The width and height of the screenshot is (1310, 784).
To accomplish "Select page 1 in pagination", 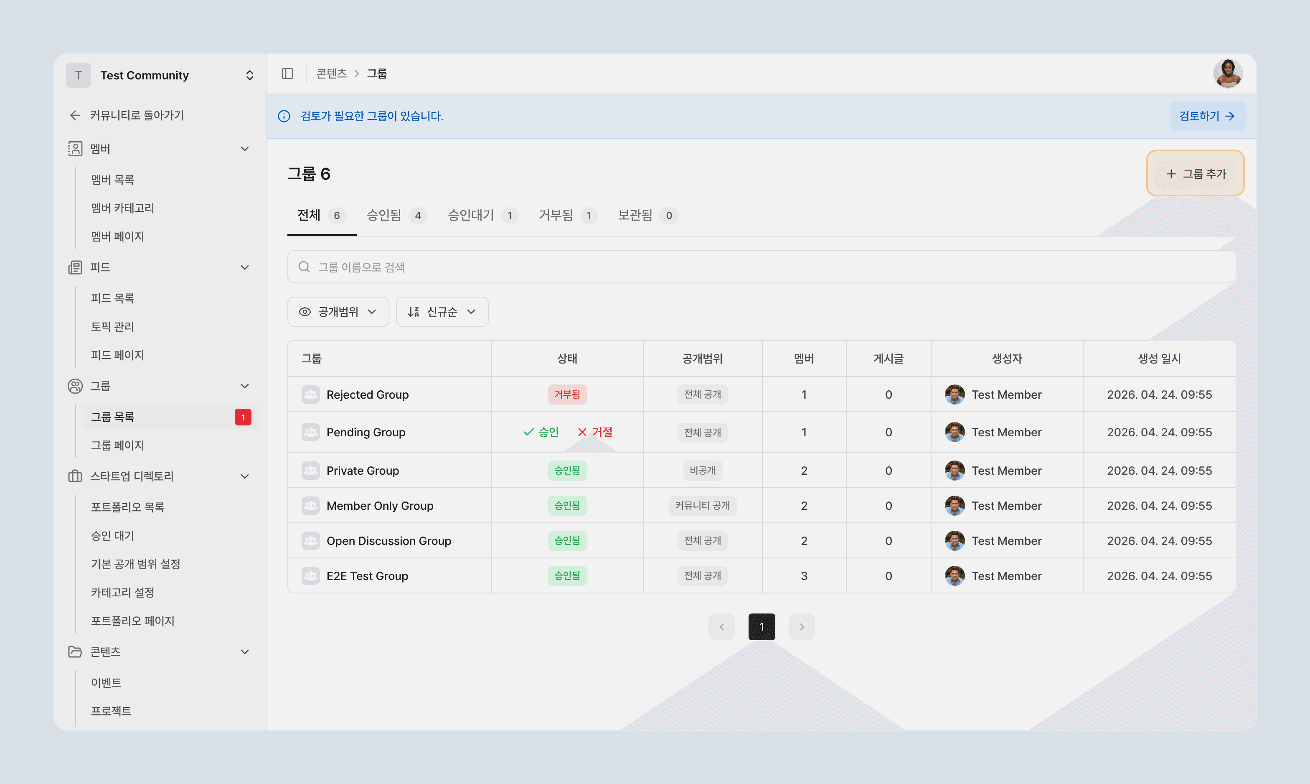I will coord(762,627).
